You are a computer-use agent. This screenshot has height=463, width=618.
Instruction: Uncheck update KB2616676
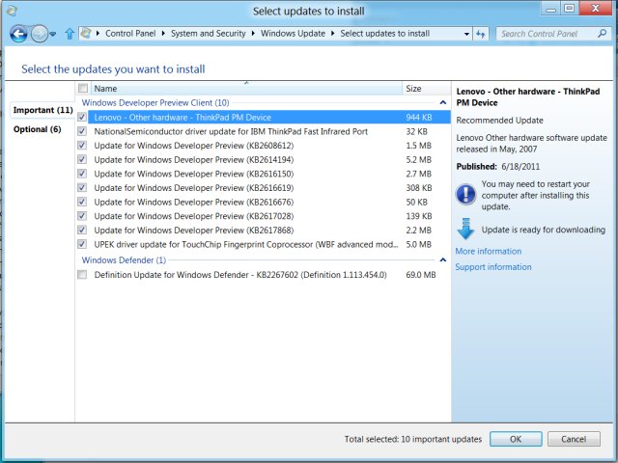(x=82, y=202)
